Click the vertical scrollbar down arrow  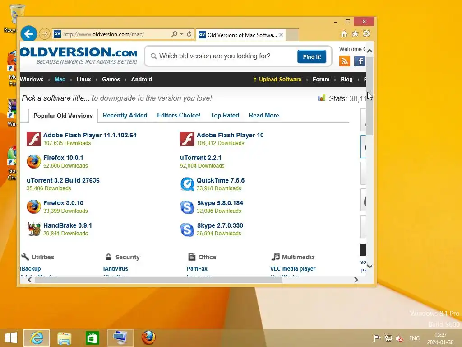click(370, 266)
